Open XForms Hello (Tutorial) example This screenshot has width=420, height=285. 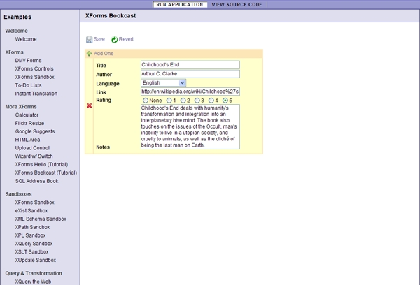pyautogui.click(x=41, y=165)
